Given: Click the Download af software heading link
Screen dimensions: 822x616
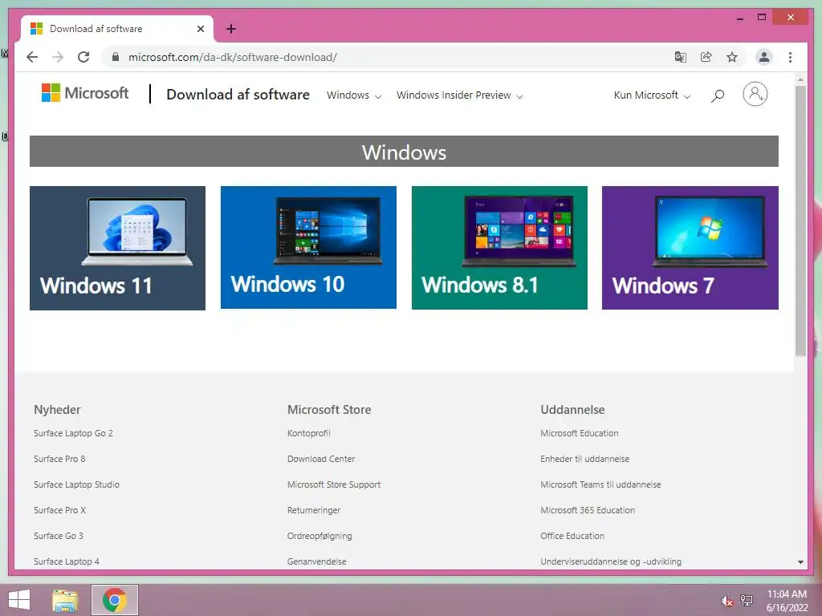Looking at the screenshot, I should tap(238, 95).
